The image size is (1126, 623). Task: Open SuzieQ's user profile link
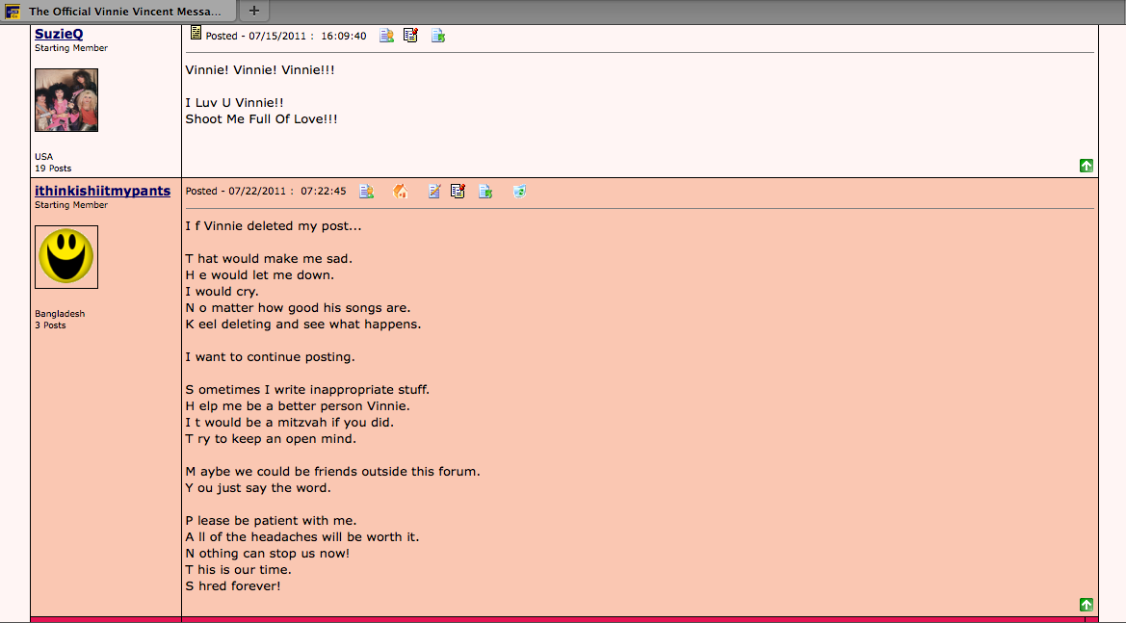click(59, 34)
